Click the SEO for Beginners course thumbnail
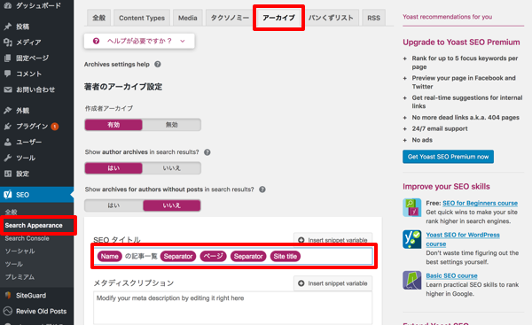This screenshot has width=532, height=325. pyautogui.click(x=411, y=207)
